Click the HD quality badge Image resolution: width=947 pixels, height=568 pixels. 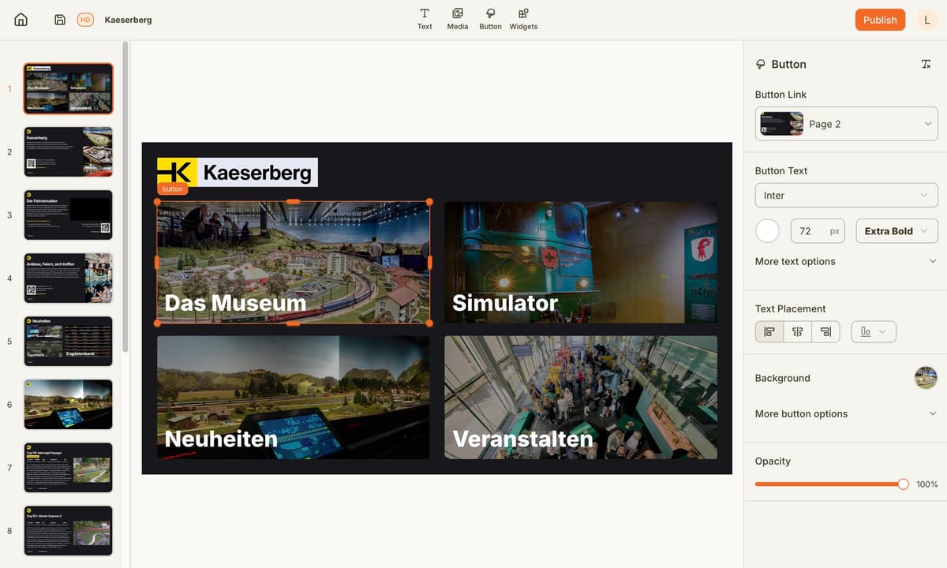click(85, 20)
